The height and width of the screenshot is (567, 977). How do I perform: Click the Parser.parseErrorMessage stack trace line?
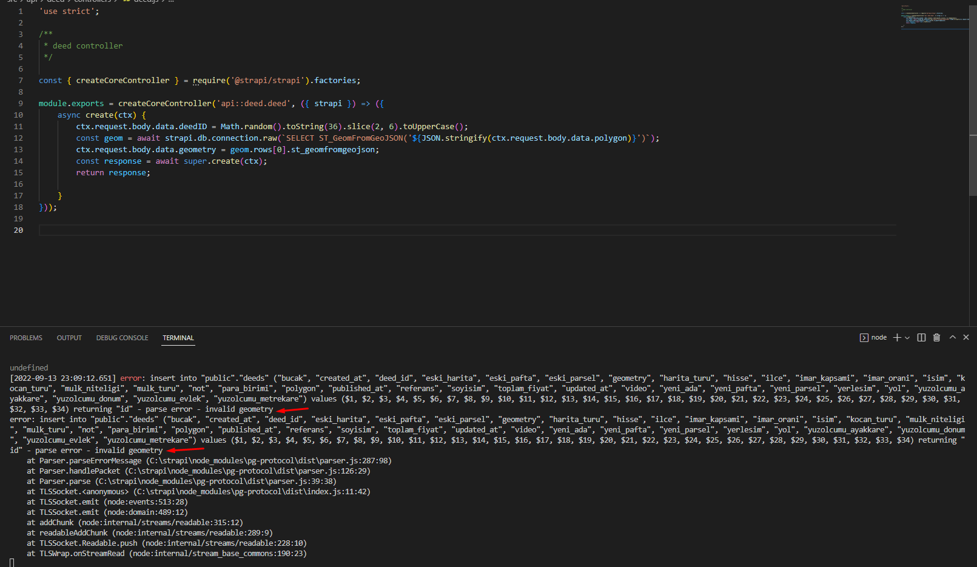(209, 461)
